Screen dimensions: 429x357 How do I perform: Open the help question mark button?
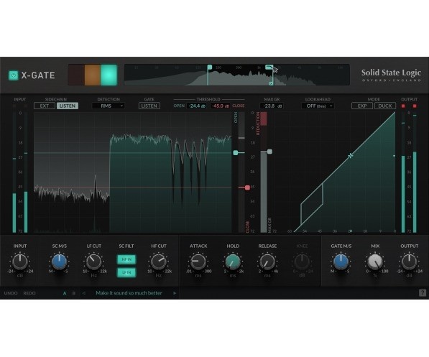click(423, 293)
